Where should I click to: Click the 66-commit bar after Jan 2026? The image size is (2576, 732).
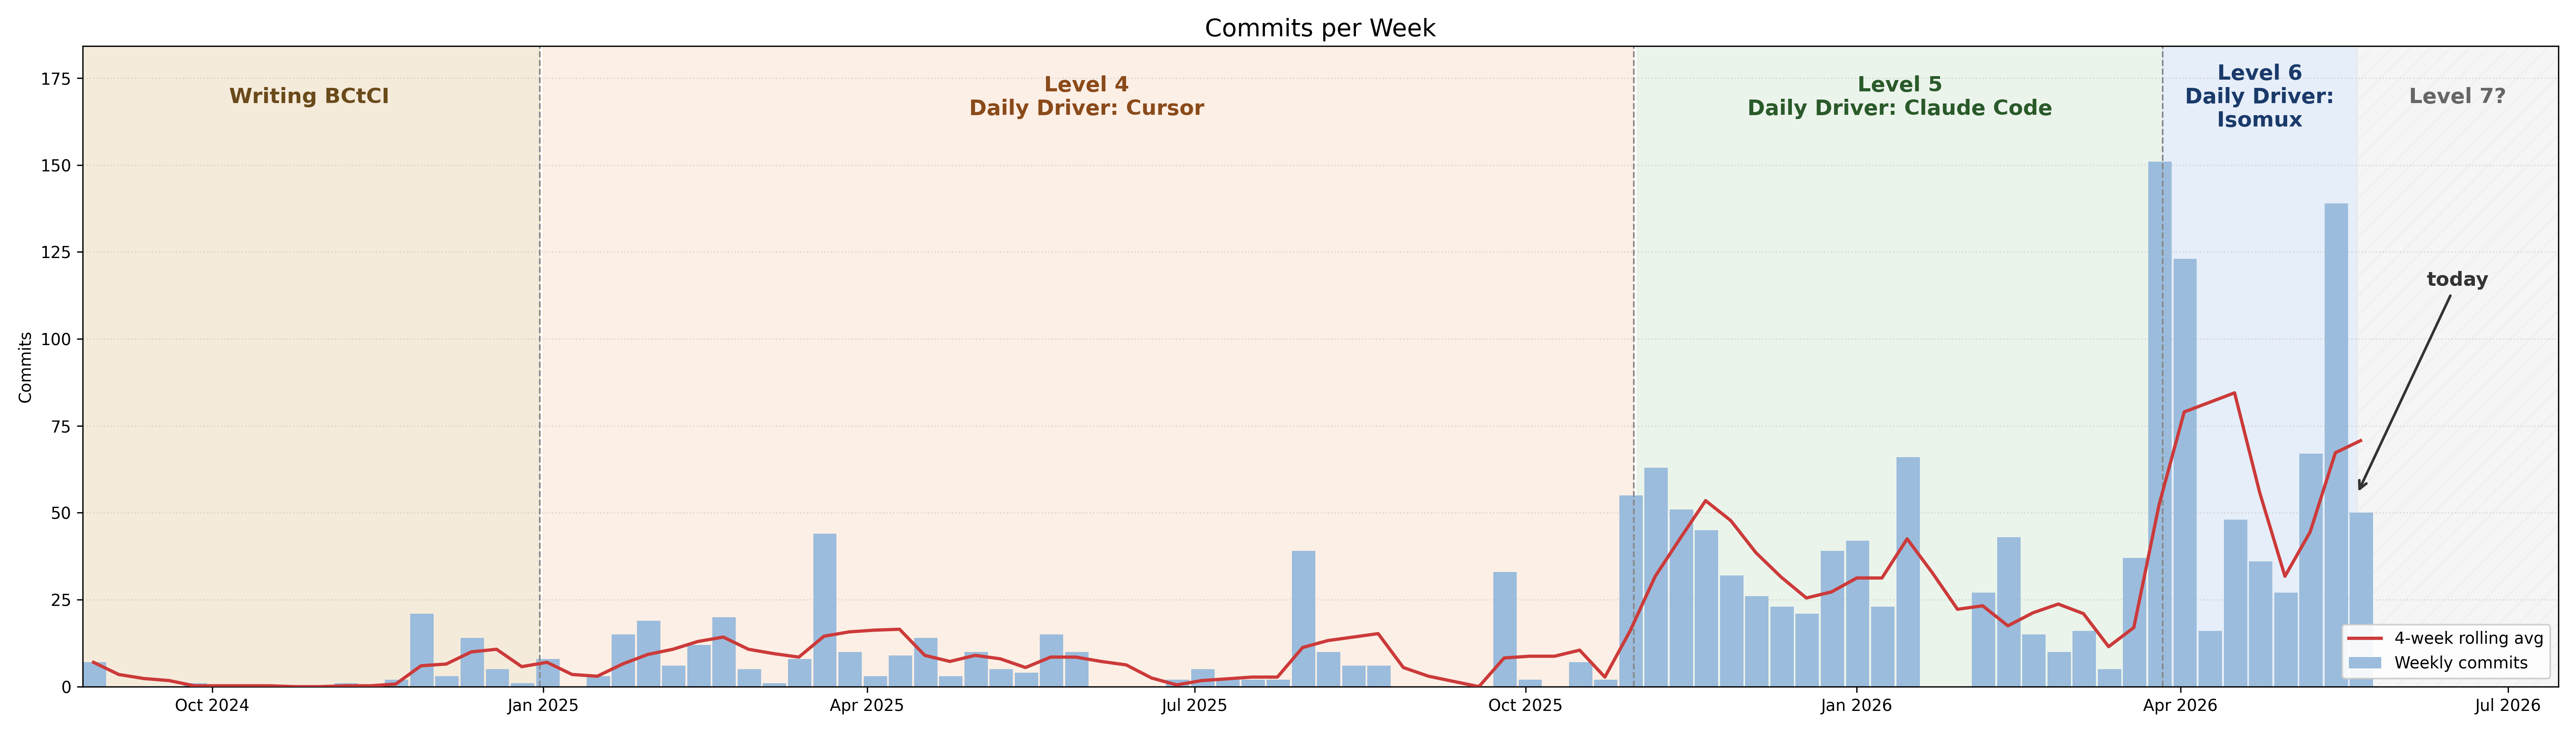coord(1908,572)
